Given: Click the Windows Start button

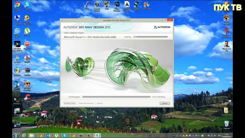Looking at the screenshot, I should tap(16, 135).
